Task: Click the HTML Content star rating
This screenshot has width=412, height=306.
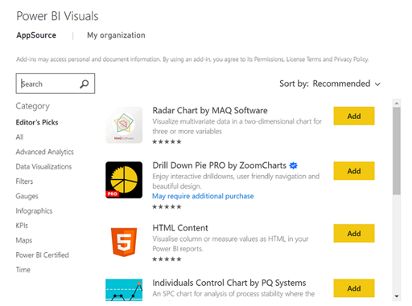Action: 167,259
